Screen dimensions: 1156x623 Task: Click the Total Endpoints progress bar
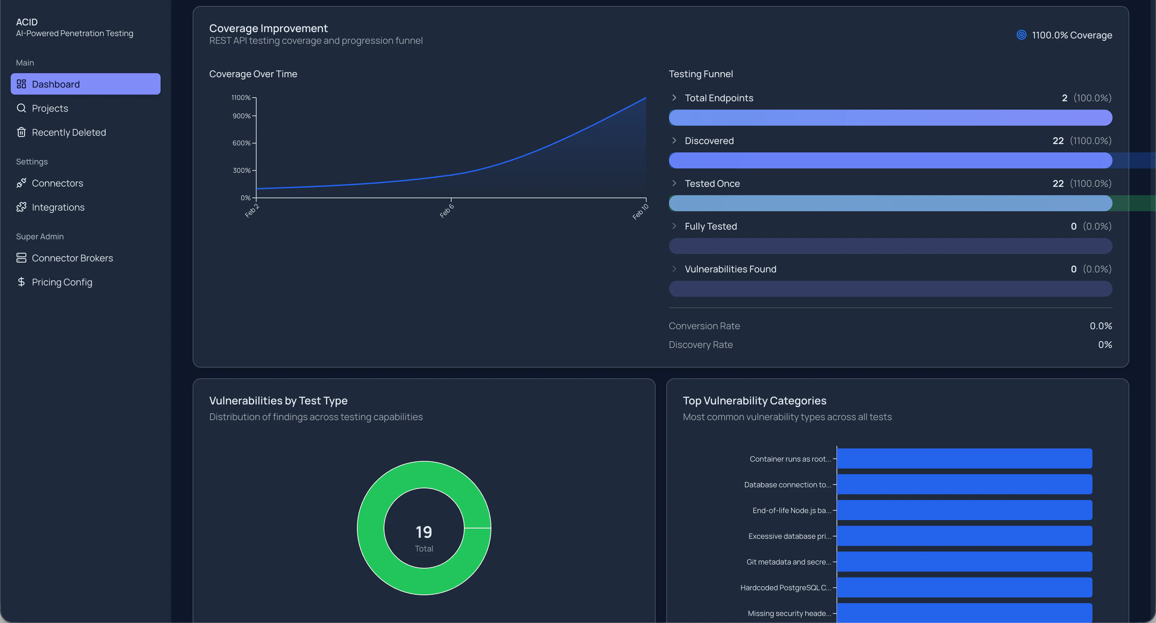890,118
